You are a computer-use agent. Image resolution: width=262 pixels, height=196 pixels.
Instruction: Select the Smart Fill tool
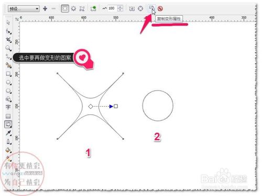(x=8, y=65)
